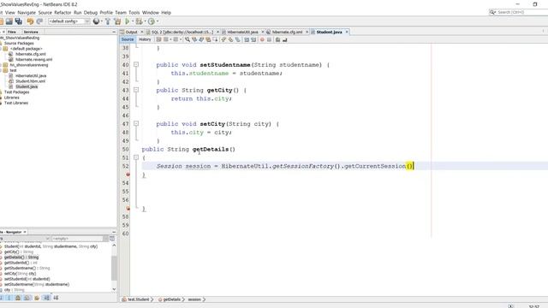Click the Build Project hammer icon

[108, 21]
